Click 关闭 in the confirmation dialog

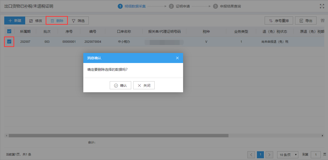(144, 85)
